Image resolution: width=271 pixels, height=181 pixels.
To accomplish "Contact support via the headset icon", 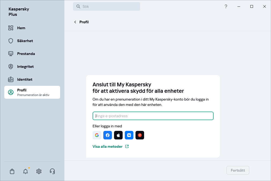I will [x=52, y=171].
